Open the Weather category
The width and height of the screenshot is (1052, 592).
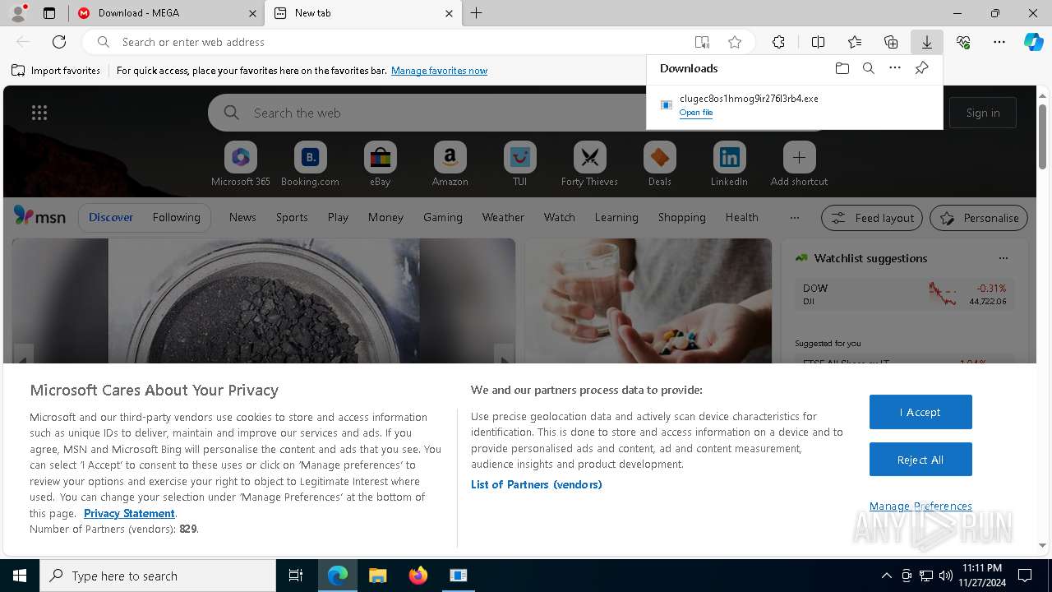[503, 217]
